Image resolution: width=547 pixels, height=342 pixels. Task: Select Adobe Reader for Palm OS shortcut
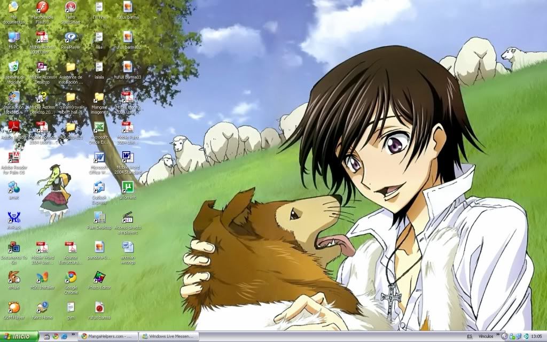[13, 162]
